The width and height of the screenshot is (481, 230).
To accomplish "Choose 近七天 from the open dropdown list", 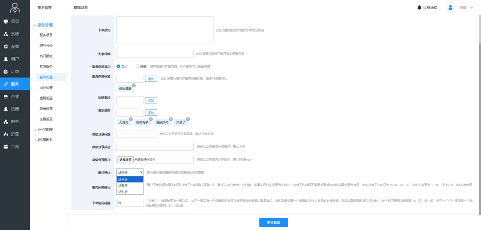I will (123, 191).
